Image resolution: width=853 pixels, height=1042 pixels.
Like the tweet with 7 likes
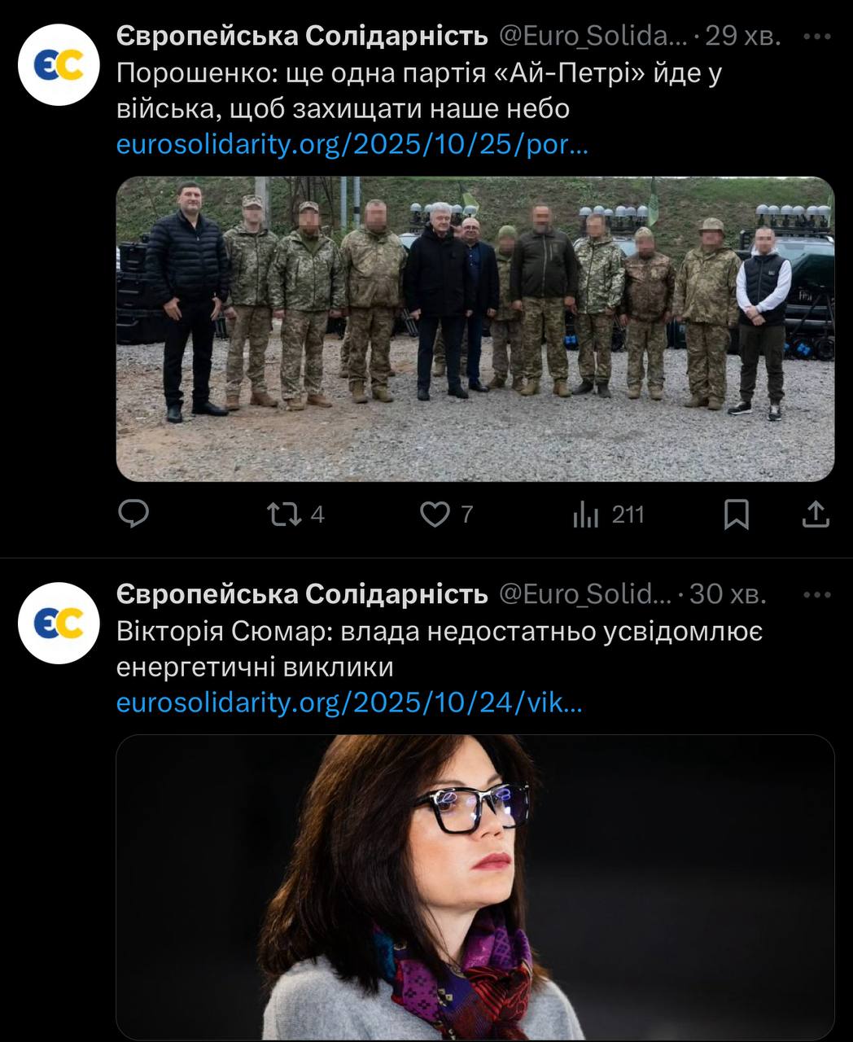446,514
